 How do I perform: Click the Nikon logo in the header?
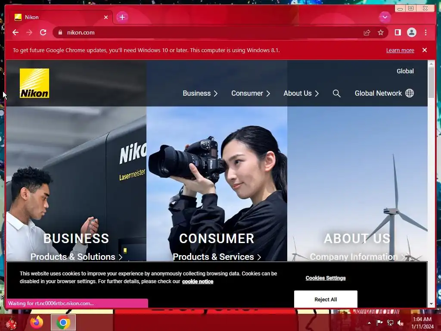(x=34, y=83)
